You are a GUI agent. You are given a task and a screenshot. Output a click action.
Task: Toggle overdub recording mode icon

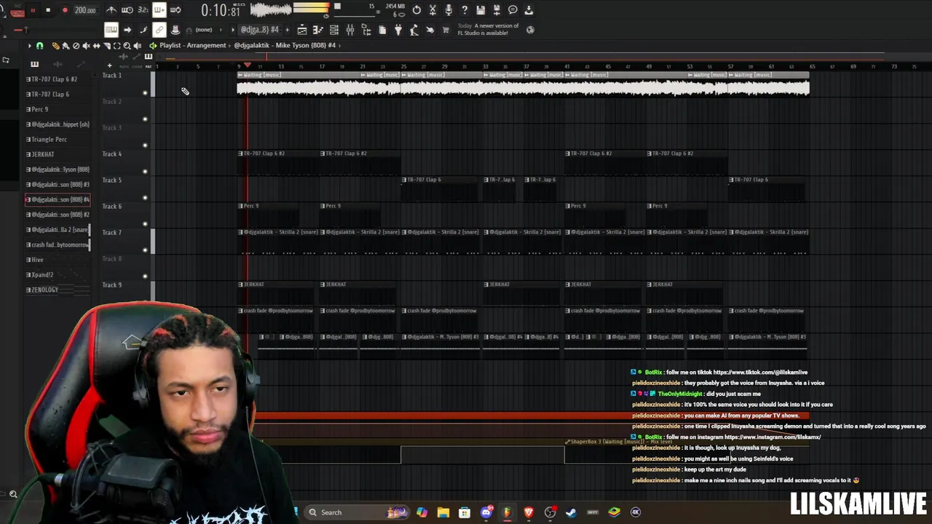(159, 10)
